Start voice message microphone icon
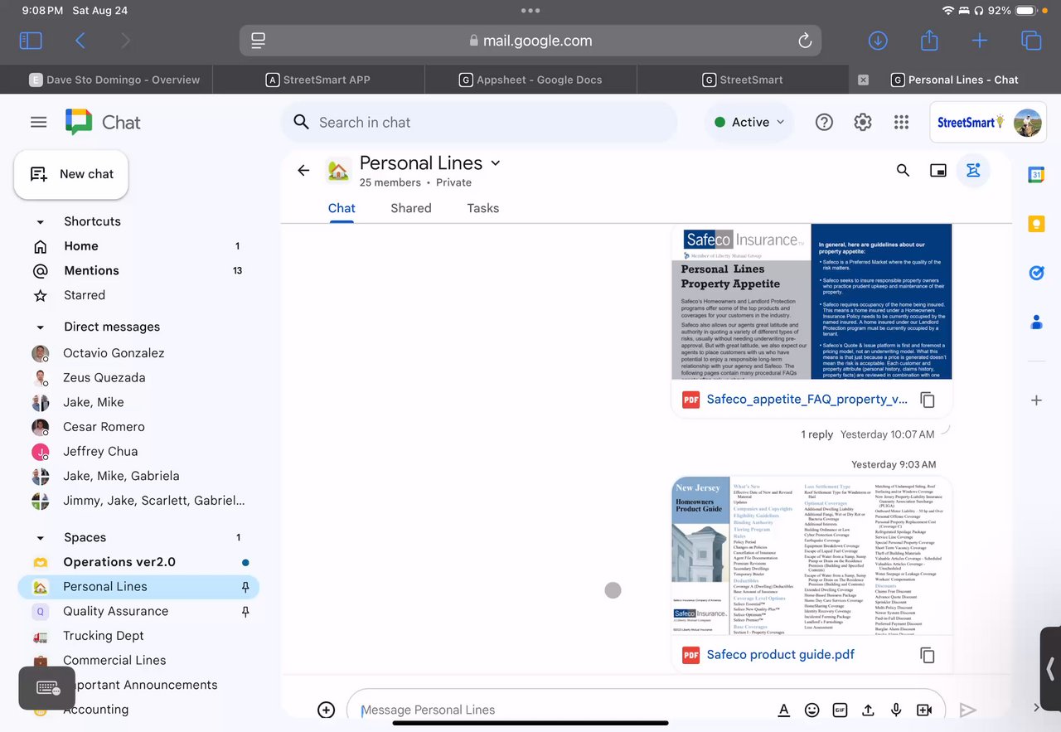This screenshot has width=1061, height=732. tap(896, 710)
